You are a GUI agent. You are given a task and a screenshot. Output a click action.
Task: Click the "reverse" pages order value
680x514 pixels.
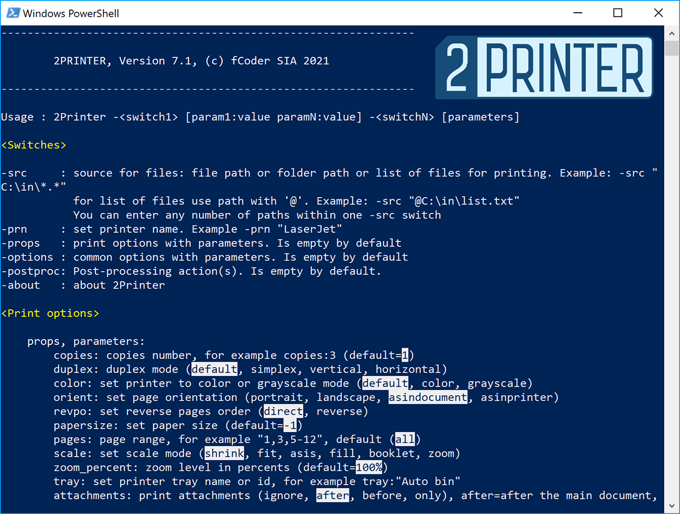[x=339, y=411]
